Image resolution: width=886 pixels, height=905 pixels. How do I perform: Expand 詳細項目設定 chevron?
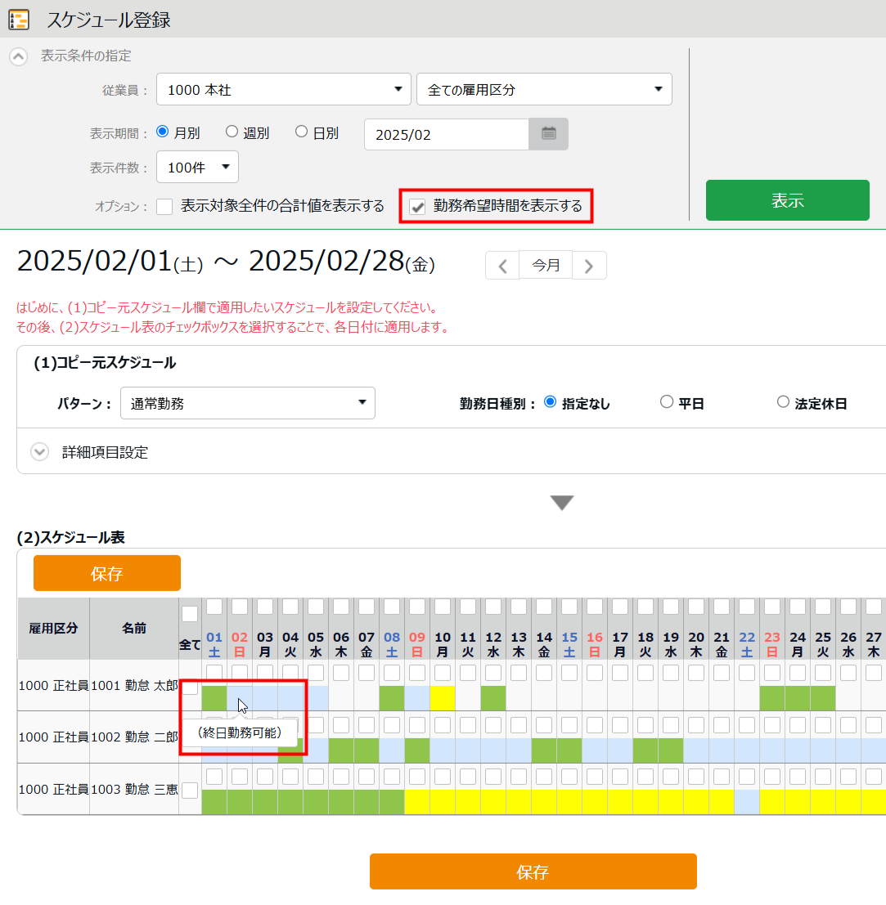[40, 452]
